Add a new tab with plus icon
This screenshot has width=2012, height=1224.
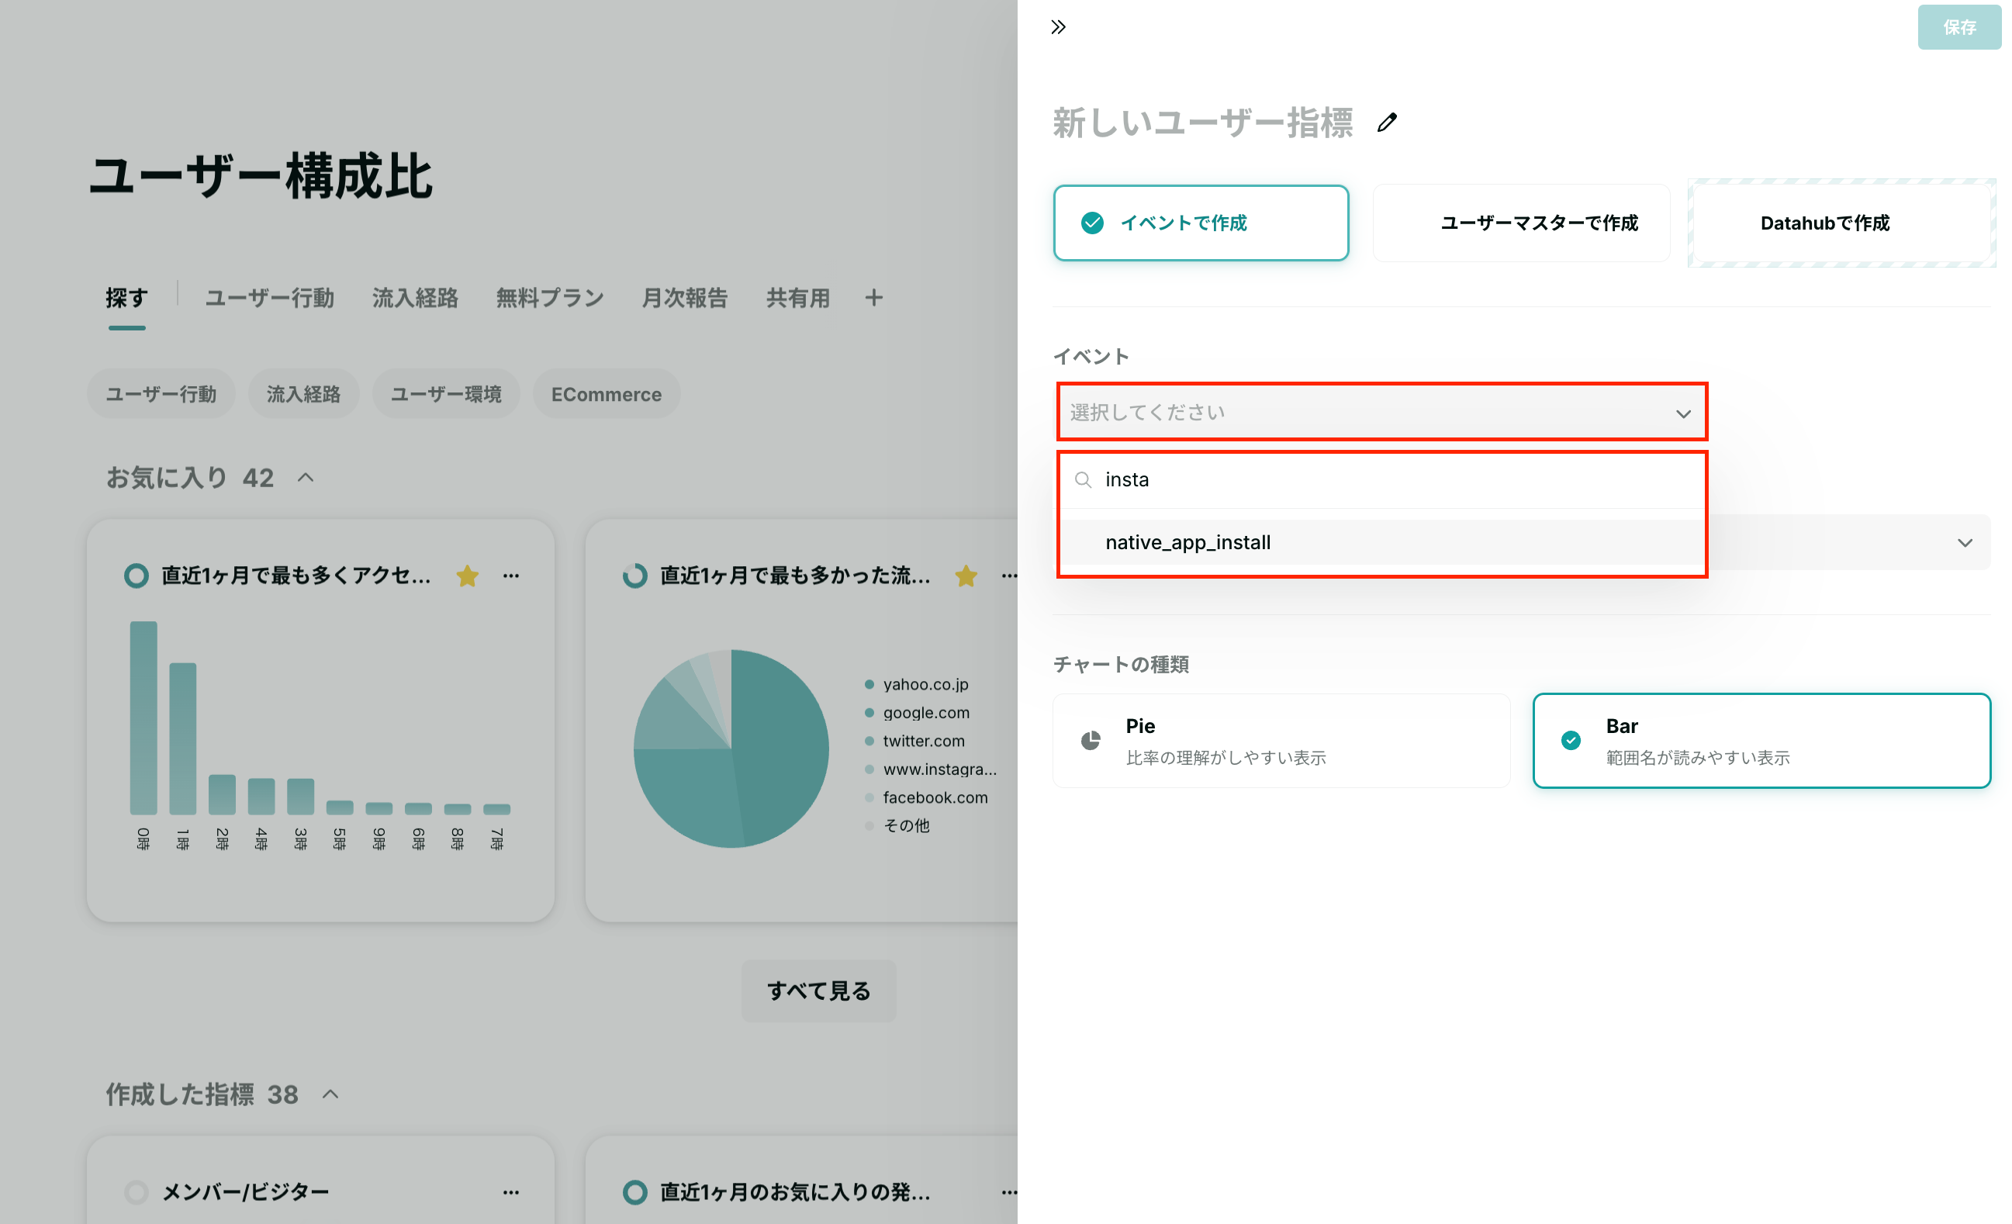[873, 298]
